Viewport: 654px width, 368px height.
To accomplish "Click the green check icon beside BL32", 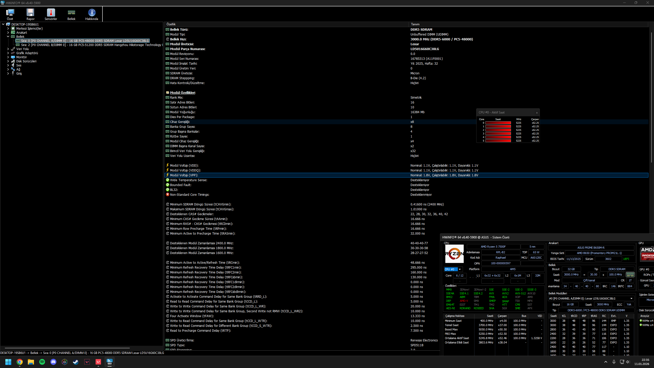I will pos(168,190).
